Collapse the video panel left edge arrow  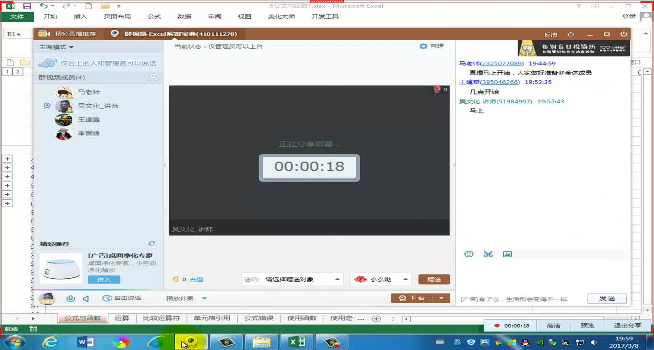click(x=165, y=165)
